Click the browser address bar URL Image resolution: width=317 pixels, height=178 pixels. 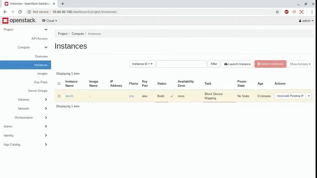point(85,12)
